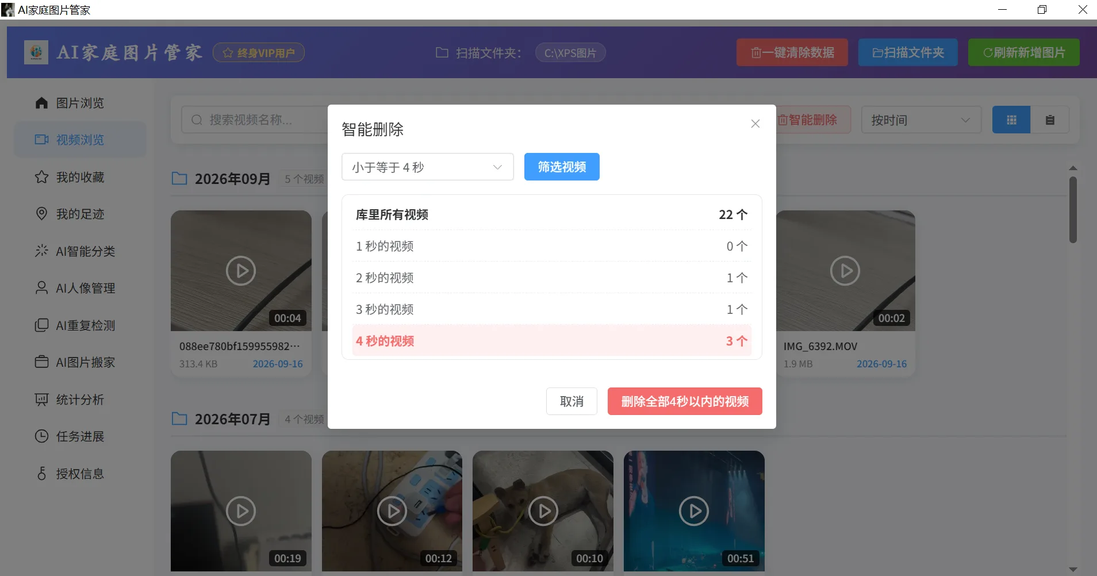Click the 筛选视频 button
The width and height of the screenshot is (1097, 576).
pos(562,167)
